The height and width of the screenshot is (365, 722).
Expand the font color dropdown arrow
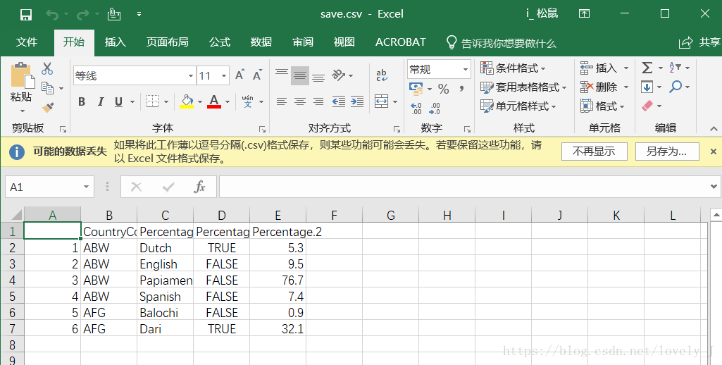pyautogui.click(x=228, y=102)
